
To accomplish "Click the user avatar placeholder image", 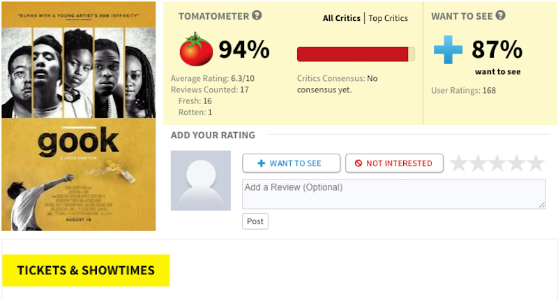I will 201,181.
